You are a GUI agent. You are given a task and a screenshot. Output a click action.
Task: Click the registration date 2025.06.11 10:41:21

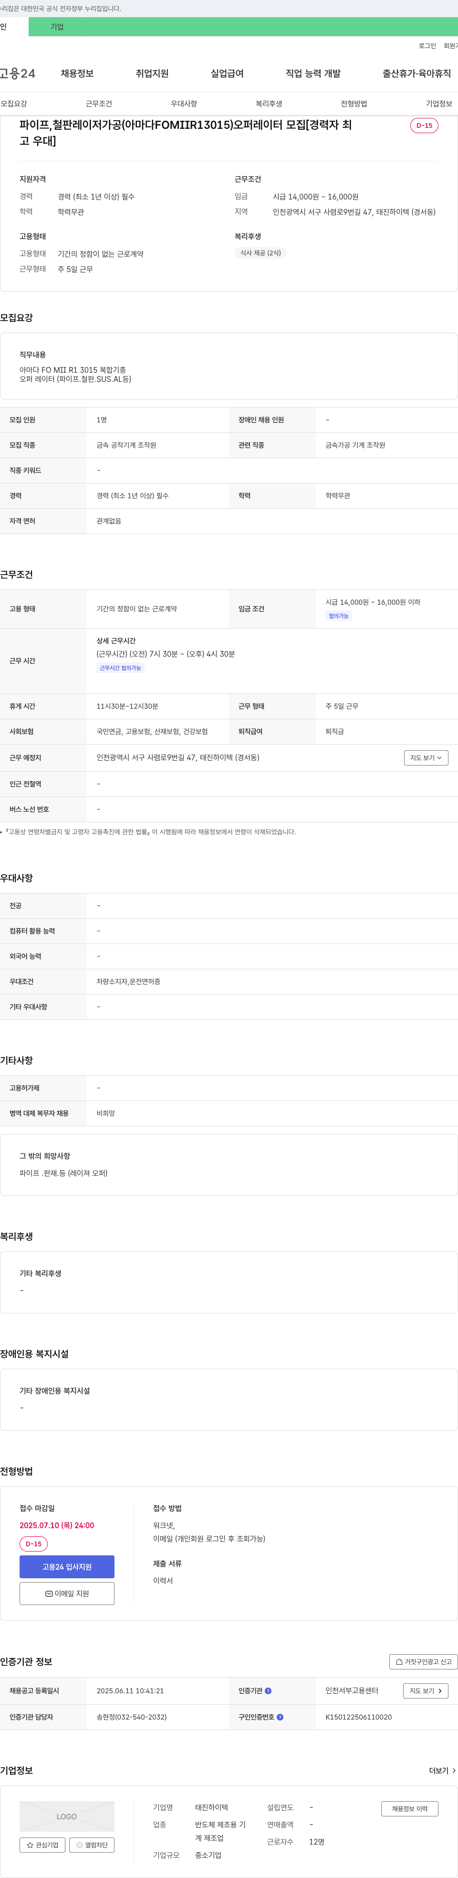click(x=131, y=1690)
